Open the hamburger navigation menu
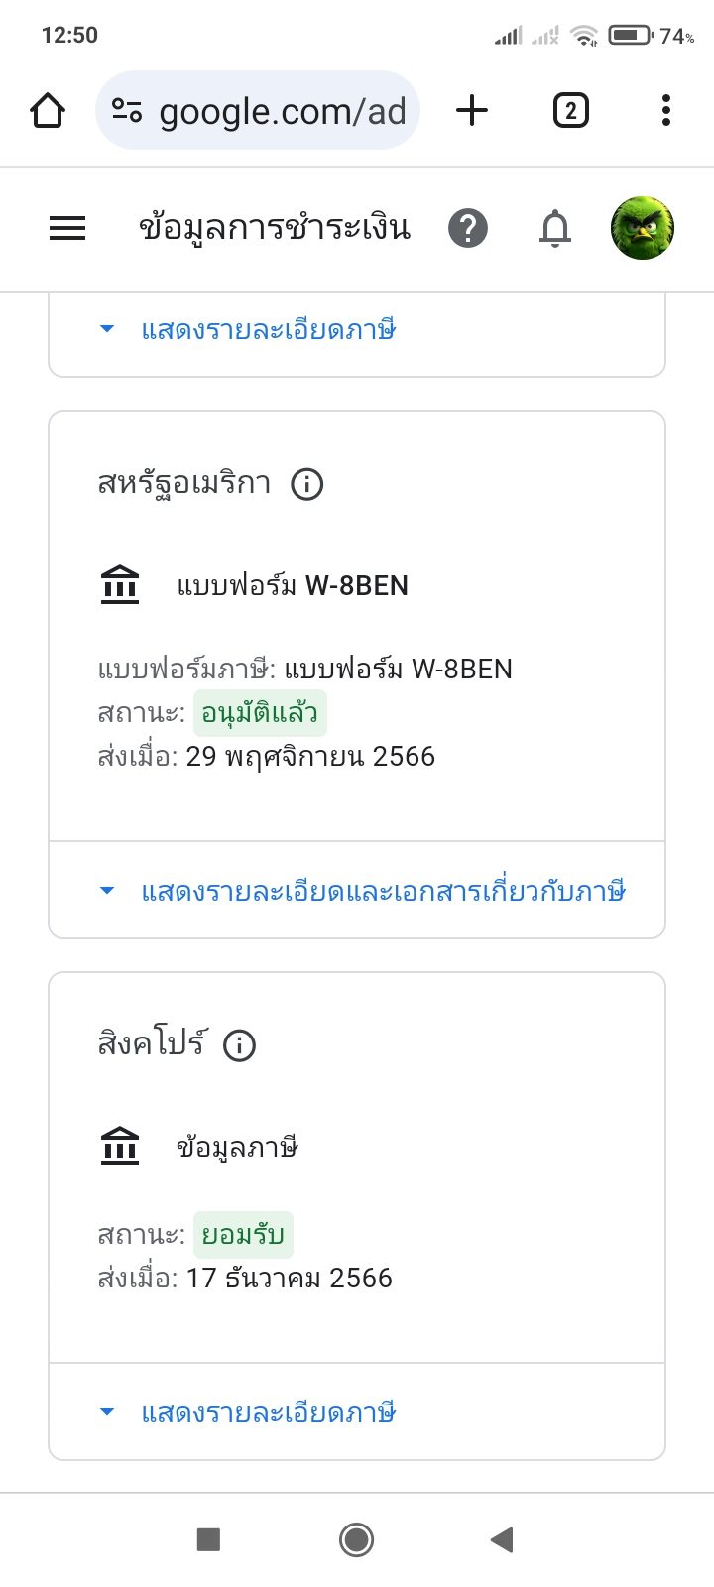This screenshot has height=1587, width=714. tap(67, 229)
